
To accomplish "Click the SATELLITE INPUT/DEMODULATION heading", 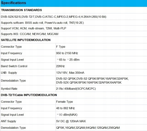I will click(26, 40).
